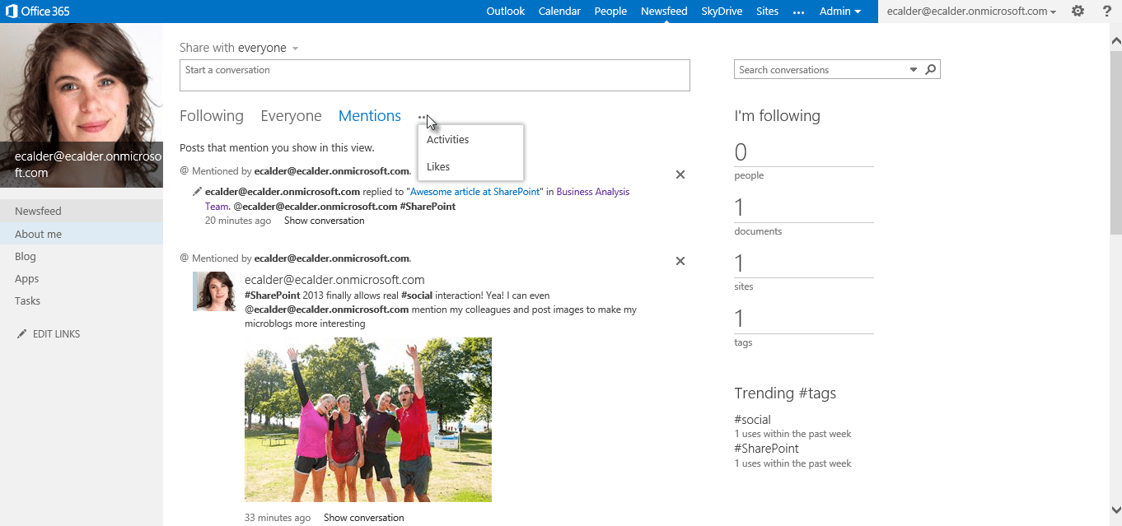Click the 'Trending #tags' heading

tap(785, 393)
